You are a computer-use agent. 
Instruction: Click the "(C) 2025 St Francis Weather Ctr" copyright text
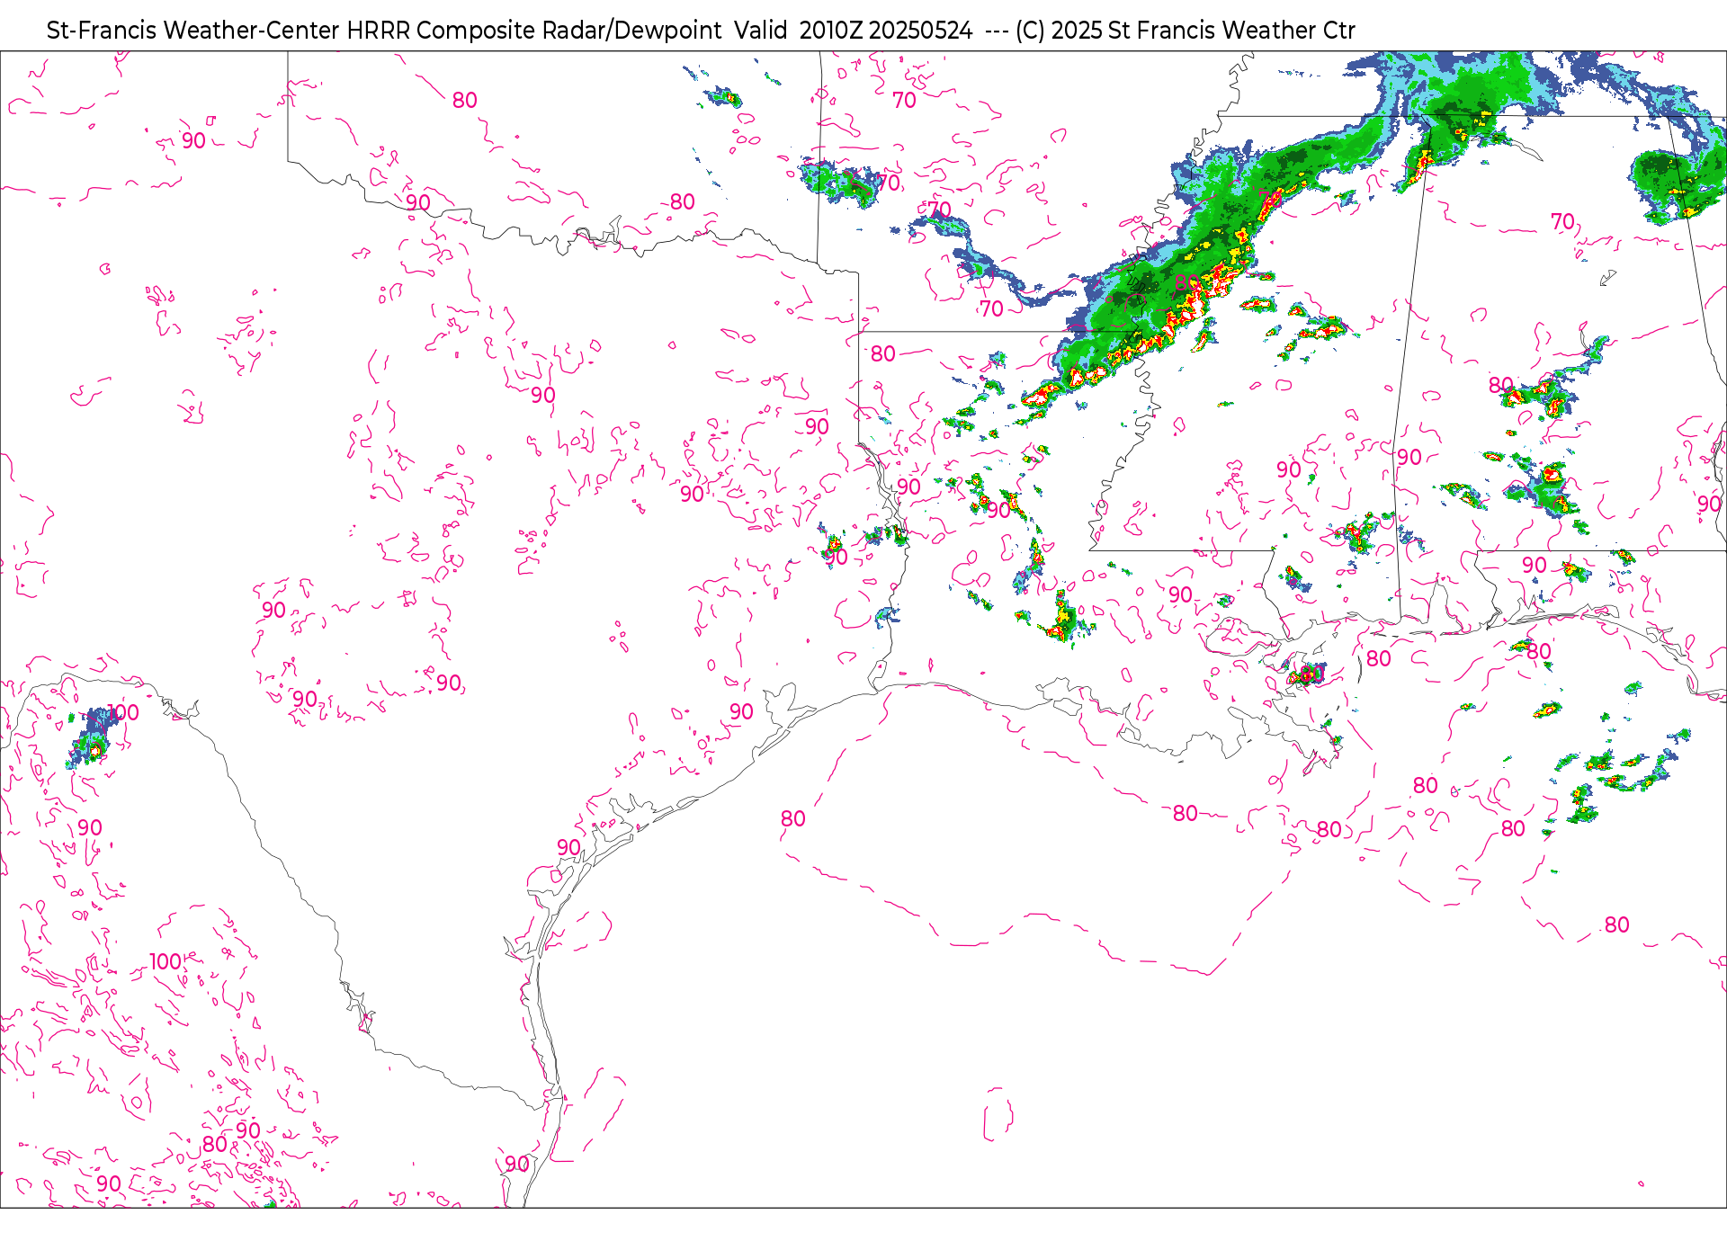click(1186, 31)
